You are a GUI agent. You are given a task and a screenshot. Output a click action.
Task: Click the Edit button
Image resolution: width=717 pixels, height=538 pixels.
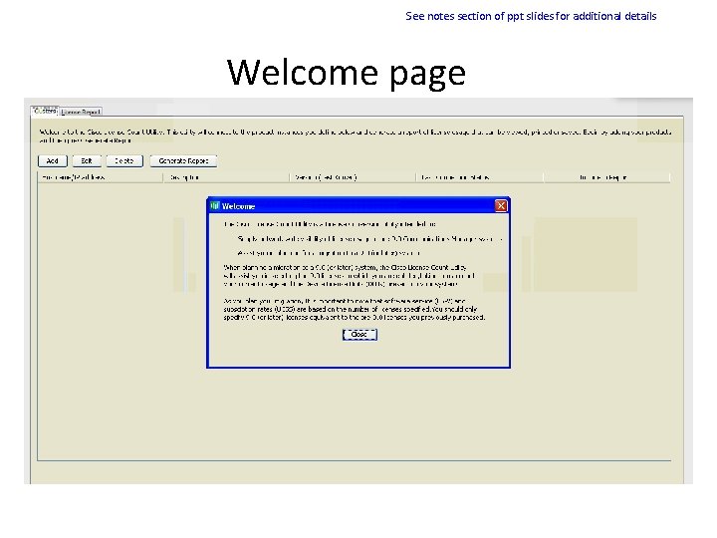87,161
